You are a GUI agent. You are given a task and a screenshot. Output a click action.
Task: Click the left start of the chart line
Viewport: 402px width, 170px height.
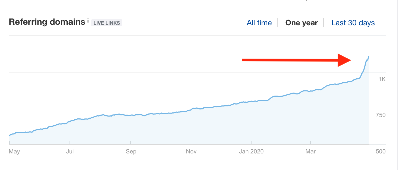(10, 135)
